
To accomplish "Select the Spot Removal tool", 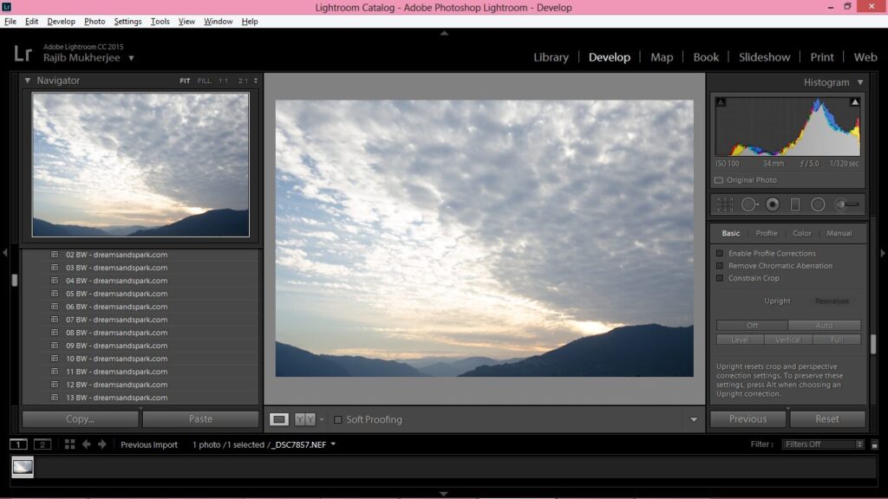I will pyautogui.click(x=750, y=204).
